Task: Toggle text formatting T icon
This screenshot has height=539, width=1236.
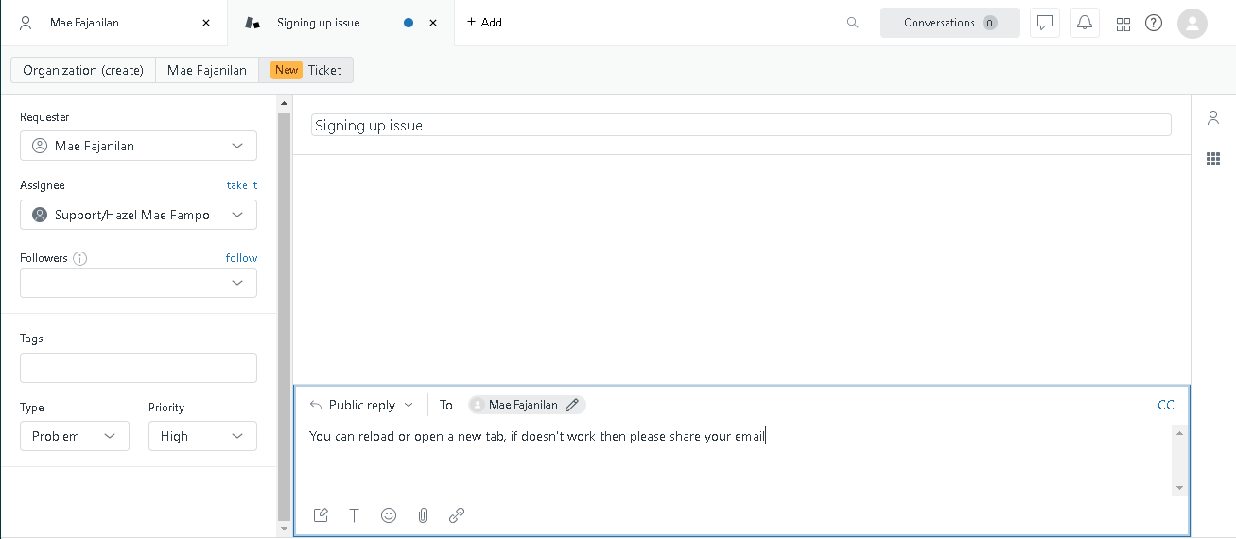Action: [x=355, y=515]
